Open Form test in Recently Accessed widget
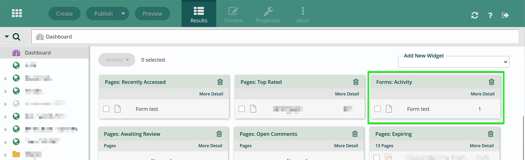525x160 pixels. (x=147, y=109)
